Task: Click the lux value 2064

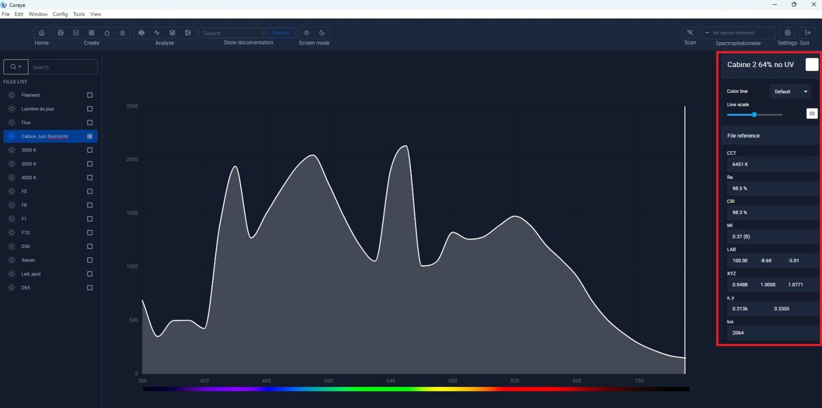Action: point(772,333)
